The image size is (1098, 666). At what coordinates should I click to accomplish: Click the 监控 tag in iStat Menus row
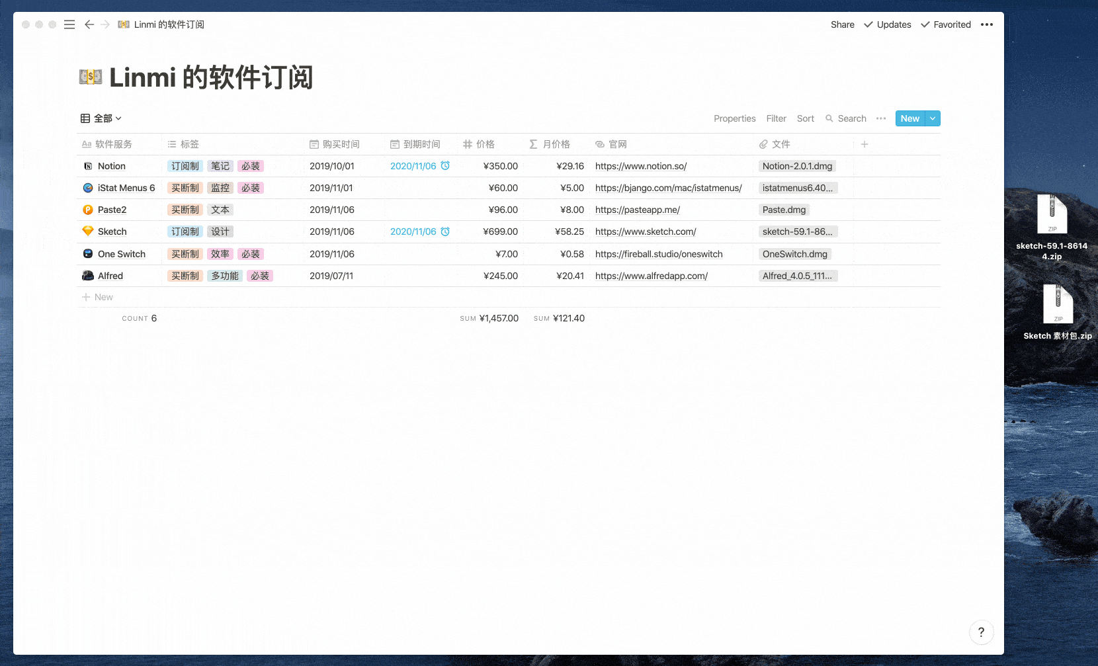[220, 188]
